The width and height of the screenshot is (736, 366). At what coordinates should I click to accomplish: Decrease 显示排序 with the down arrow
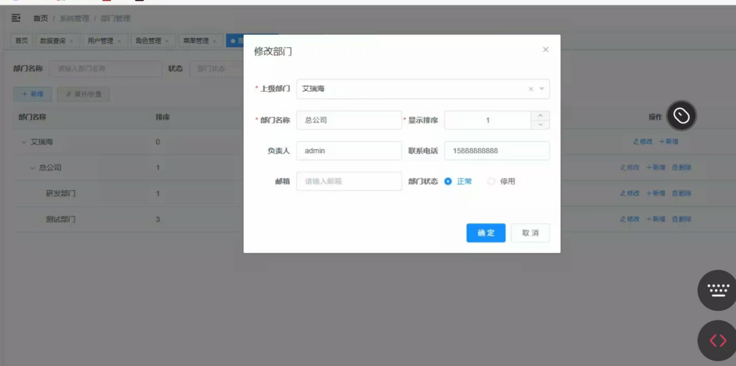point(541,125)
